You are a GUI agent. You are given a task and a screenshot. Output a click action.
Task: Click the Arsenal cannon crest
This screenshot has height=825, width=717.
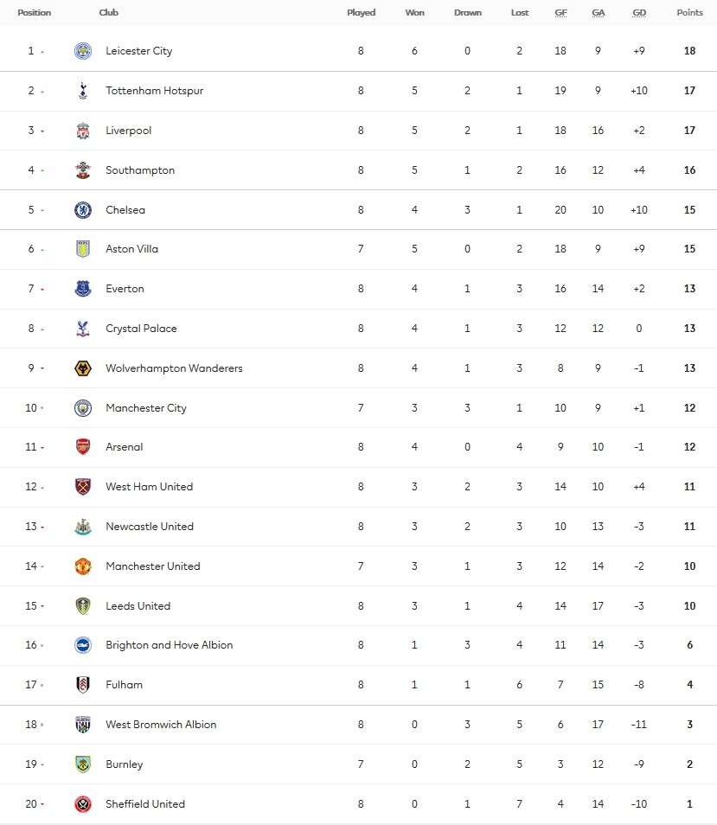83,447
